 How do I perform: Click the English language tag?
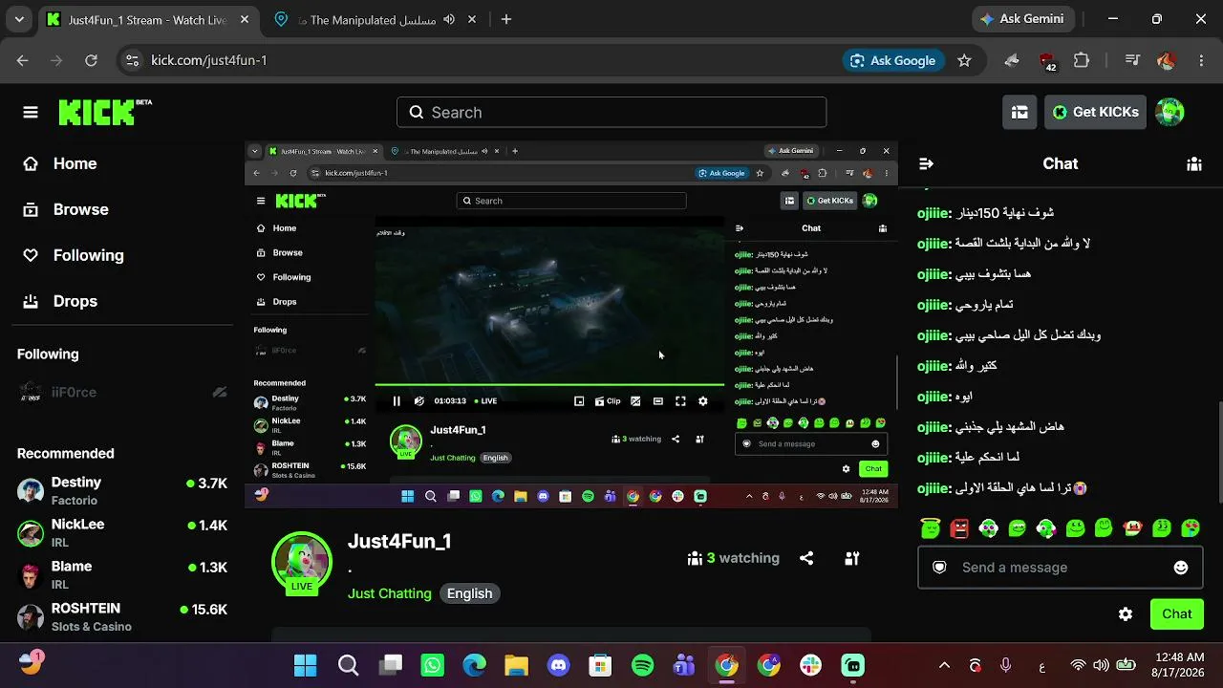click(470, 593)
